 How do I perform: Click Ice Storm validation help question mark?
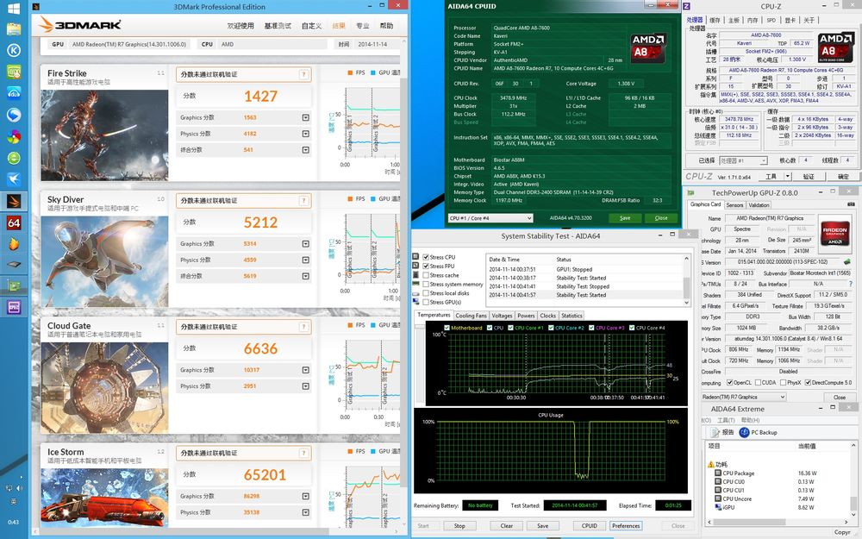tap(303, 454)
